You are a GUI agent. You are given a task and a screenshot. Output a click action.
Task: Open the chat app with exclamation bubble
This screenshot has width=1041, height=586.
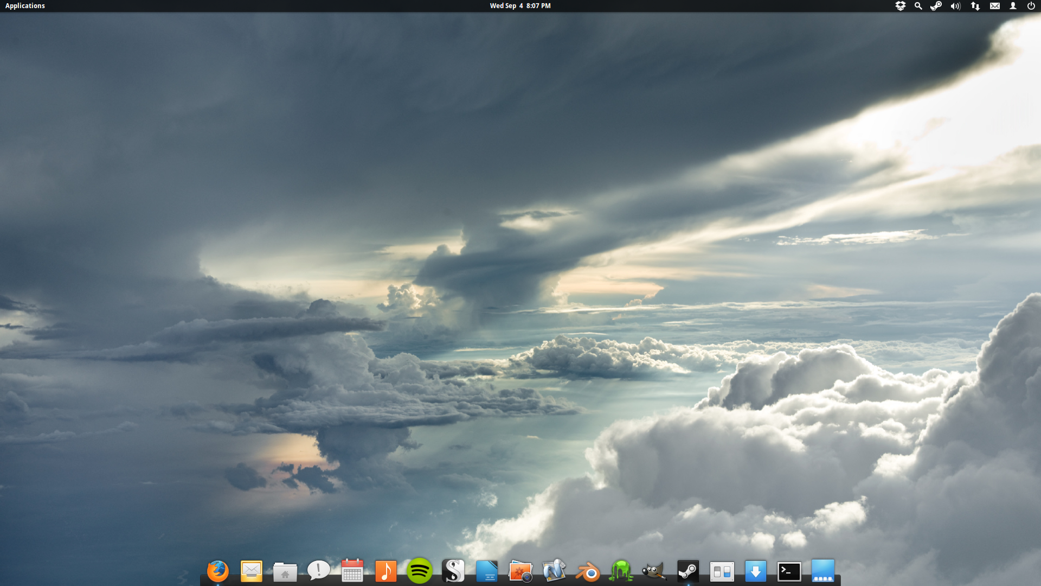tap(319, 570)
